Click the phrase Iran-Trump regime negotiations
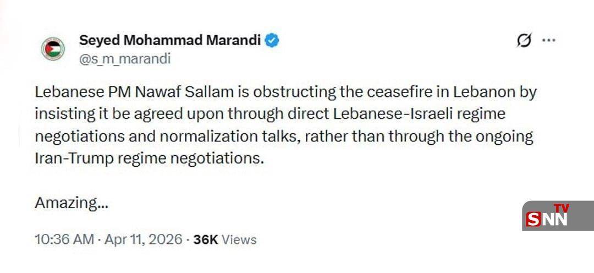Screen dimensions: 594x273 150,159
